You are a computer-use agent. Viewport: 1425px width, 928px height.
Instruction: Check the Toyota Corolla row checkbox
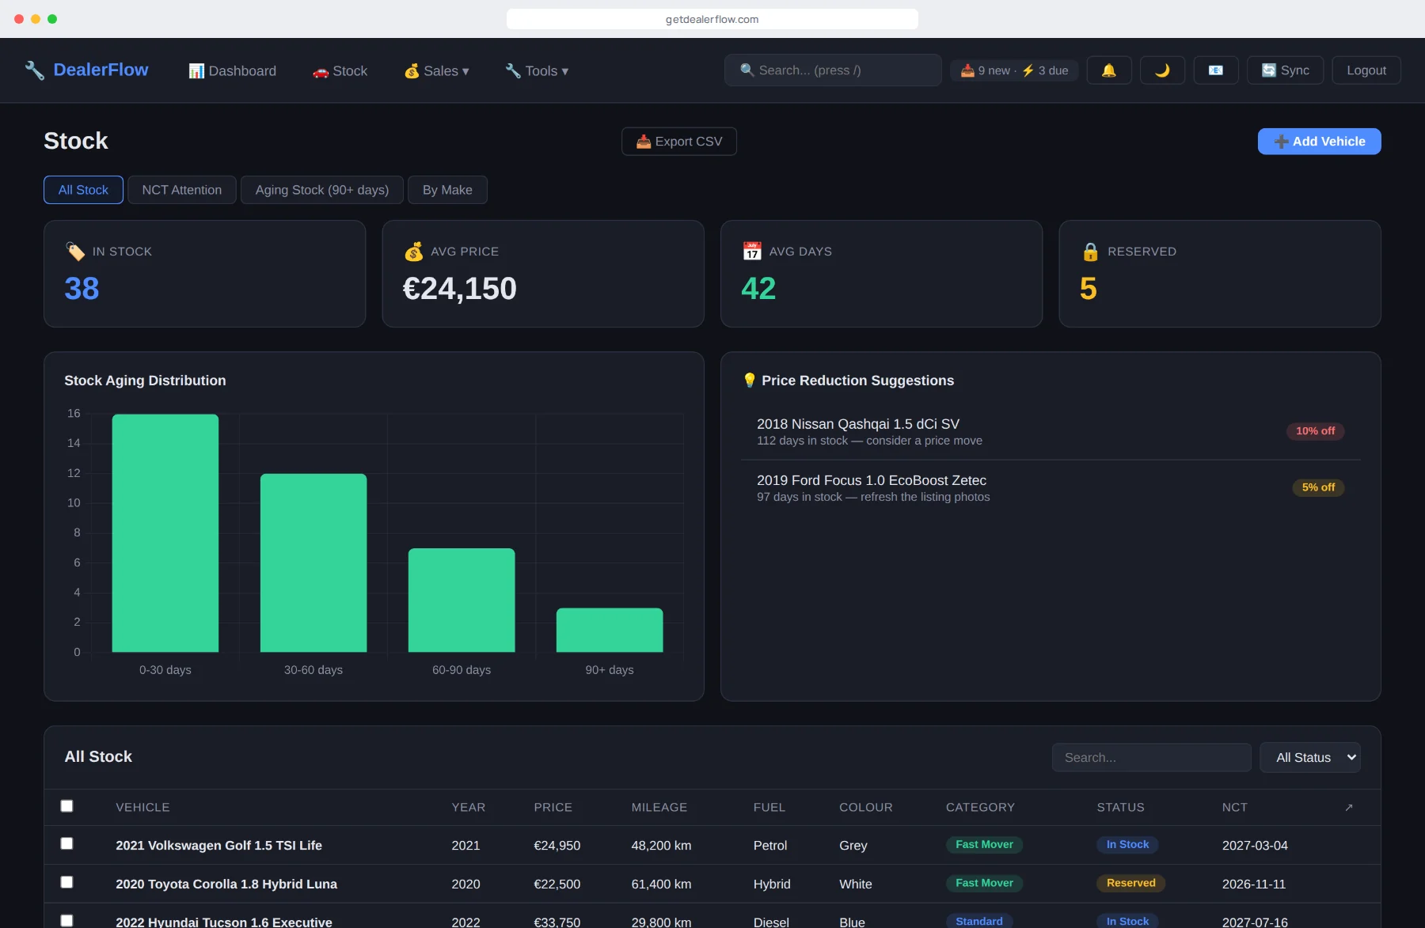pos(67,882)
